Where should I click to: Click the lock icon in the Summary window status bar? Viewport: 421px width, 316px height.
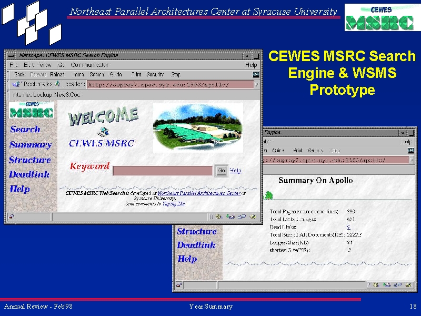coord(179,285)
